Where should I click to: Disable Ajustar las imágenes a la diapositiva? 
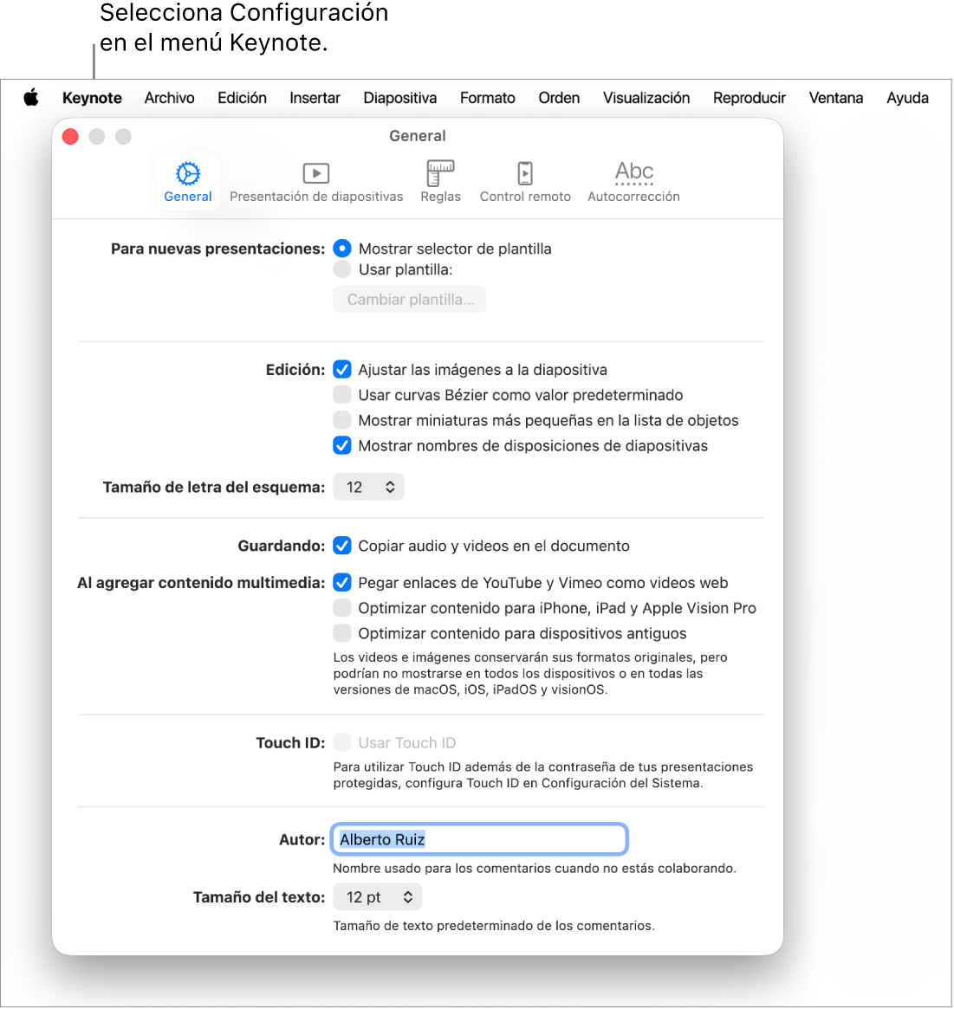(342, 370)
